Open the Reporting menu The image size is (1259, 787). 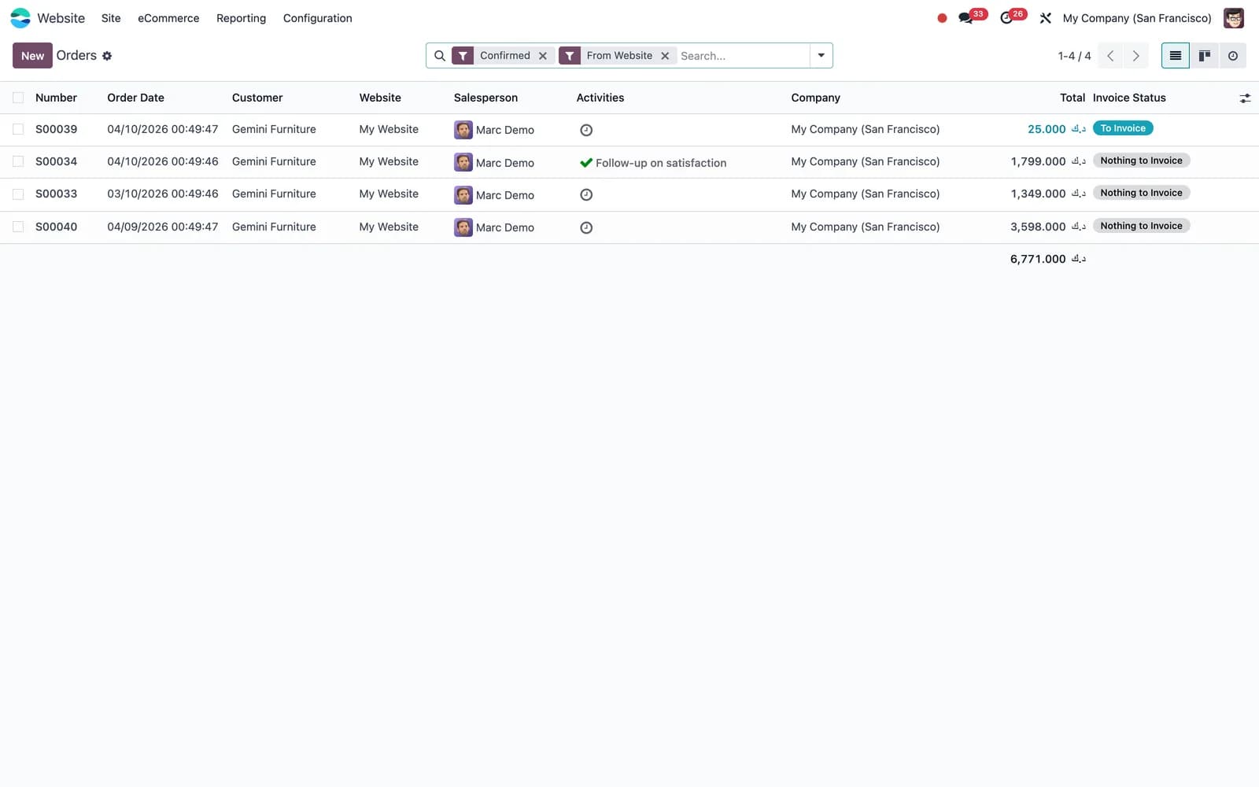click(241, 18)
